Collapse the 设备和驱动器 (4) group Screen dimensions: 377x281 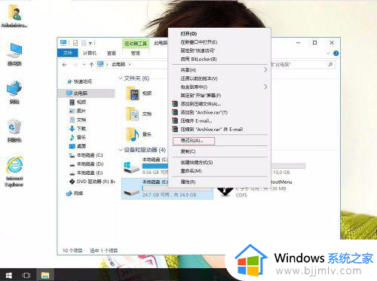coord(120,150)
